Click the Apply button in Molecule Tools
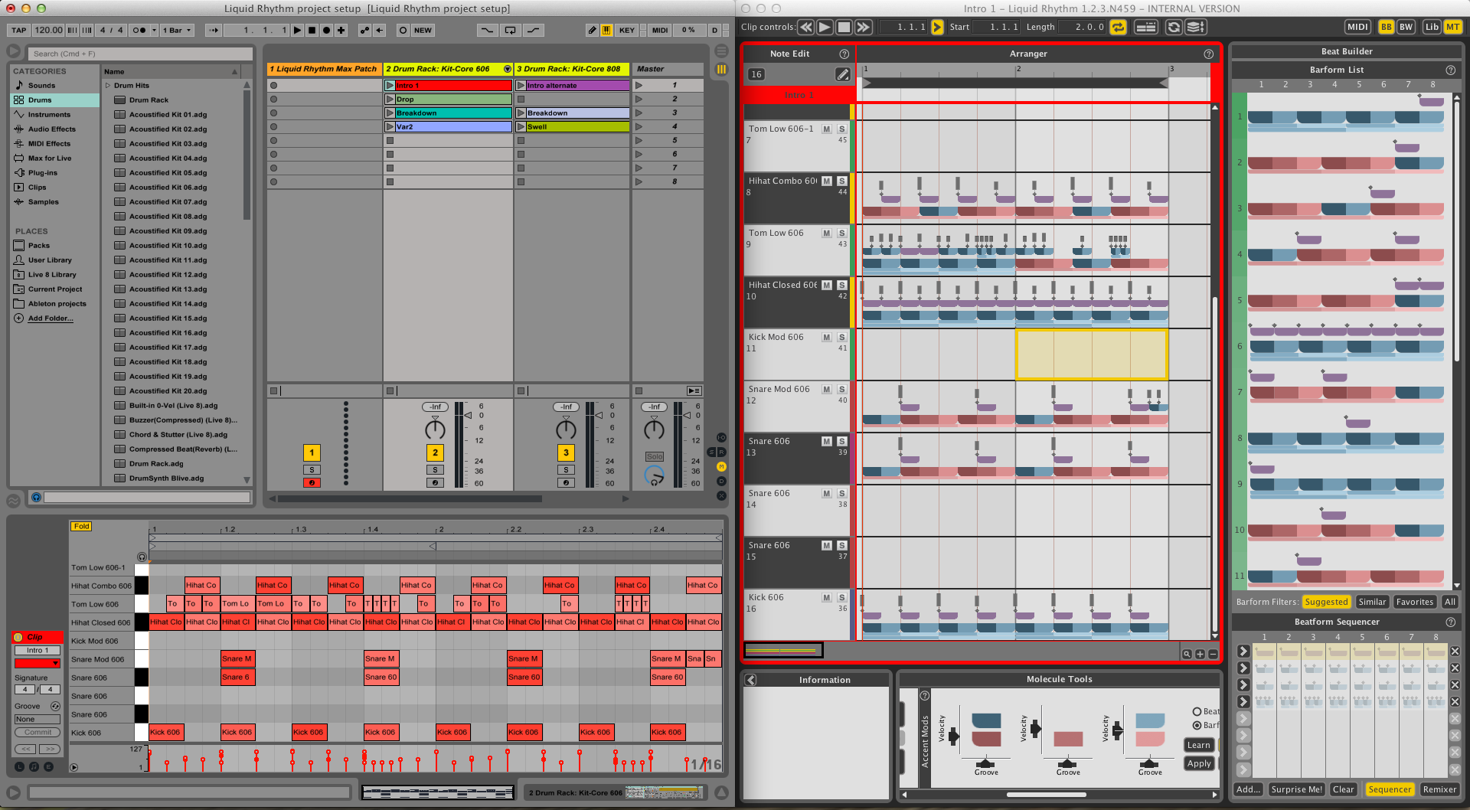The height and width of the screenshot is (810, 1470). coord(1199,763)
